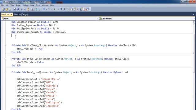Open the Data menu
Viewport: 196px width, 110px height.
[x=32, y=5]
